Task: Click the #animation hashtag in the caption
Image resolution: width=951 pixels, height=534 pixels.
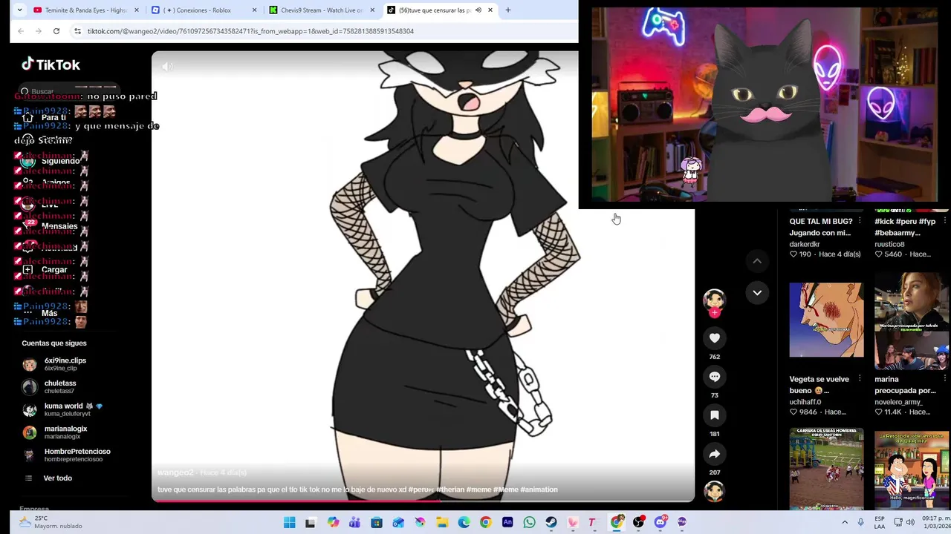Action: [x=539, y=489]
